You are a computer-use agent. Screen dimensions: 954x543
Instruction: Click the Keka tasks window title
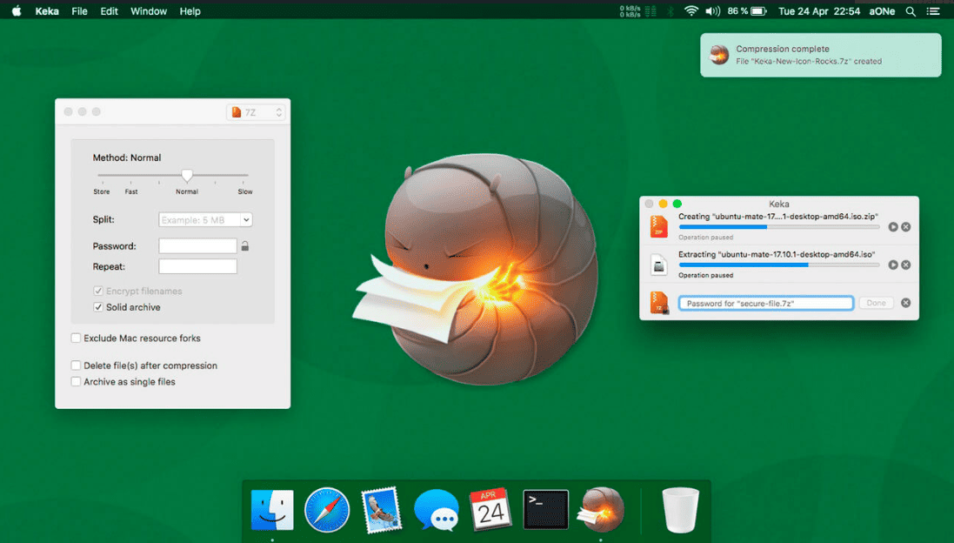click(779, 204)
